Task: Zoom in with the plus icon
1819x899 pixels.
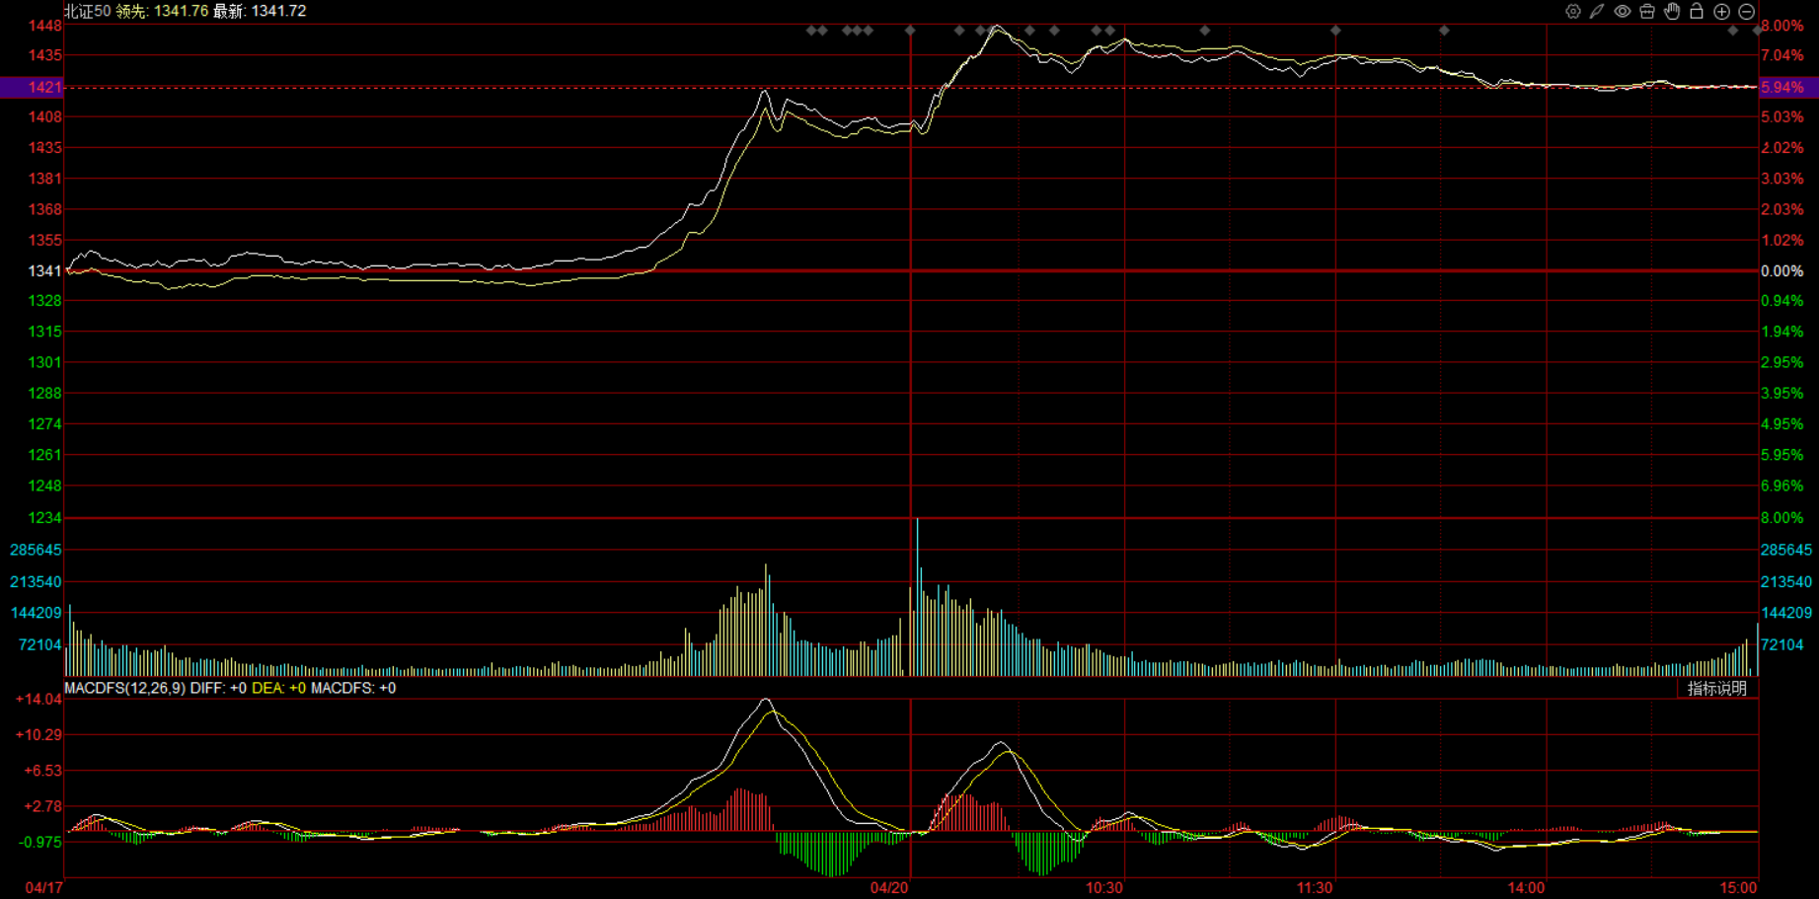Action: click(x=1721, y=12)
